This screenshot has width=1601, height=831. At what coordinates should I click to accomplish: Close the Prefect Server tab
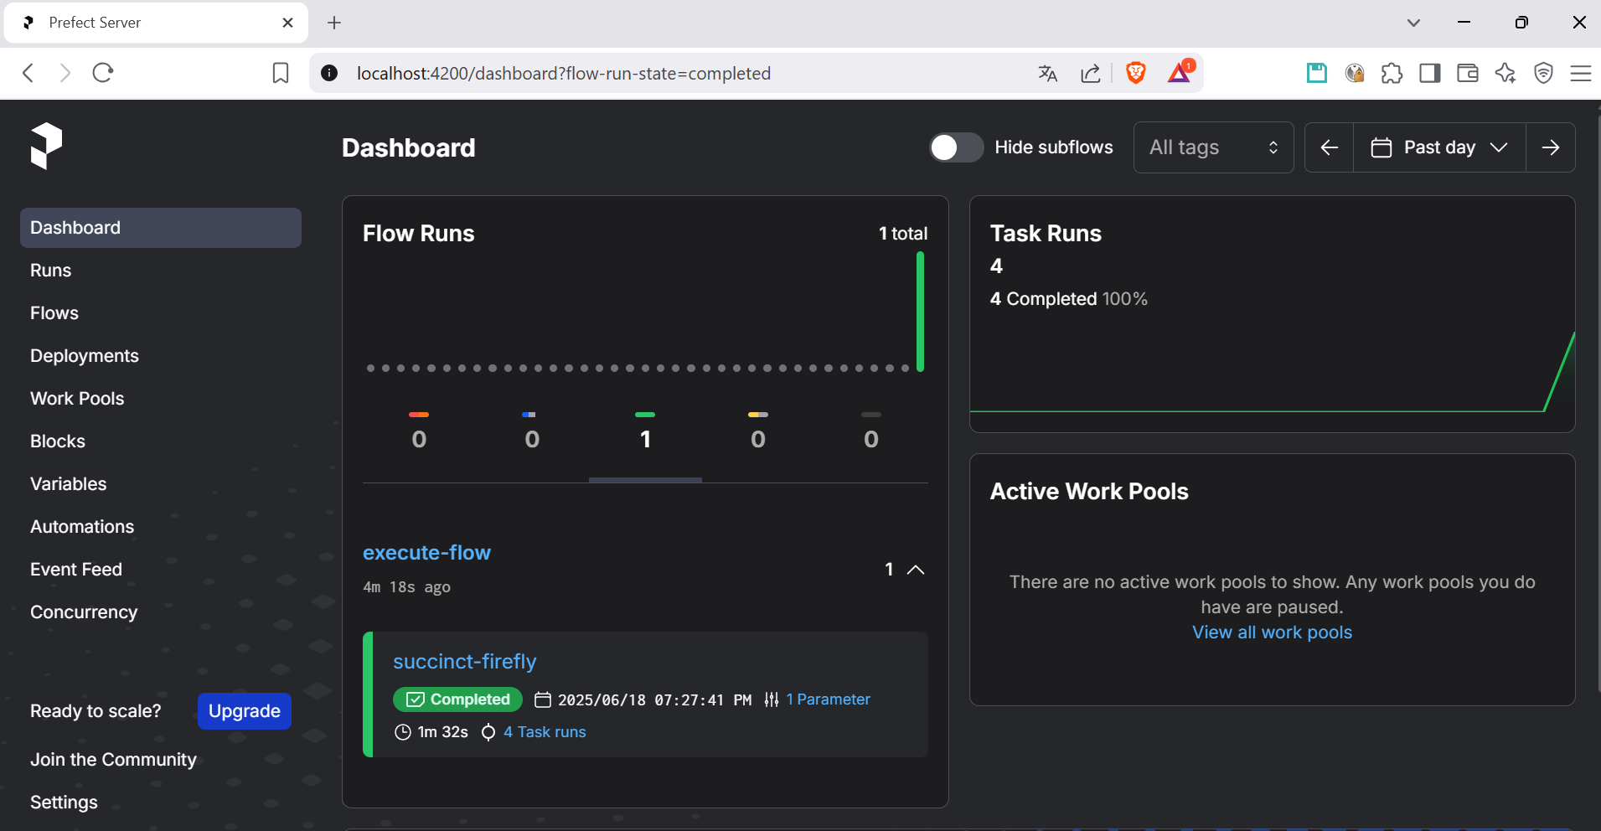click(288, 23)
